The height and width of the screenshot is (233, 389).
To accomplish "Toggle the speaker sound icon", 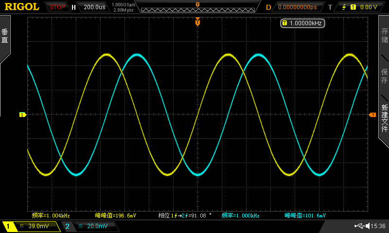I will [x=368, y=226].
